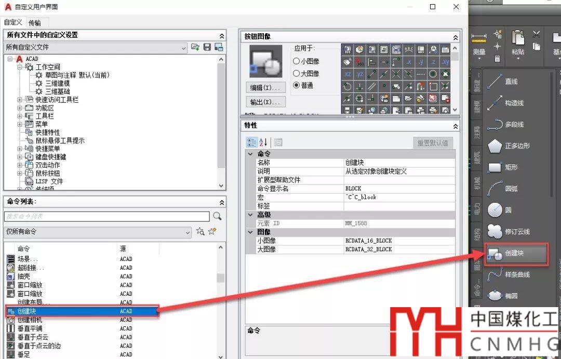Pick the xz filter image

click(x=348, y=74)
